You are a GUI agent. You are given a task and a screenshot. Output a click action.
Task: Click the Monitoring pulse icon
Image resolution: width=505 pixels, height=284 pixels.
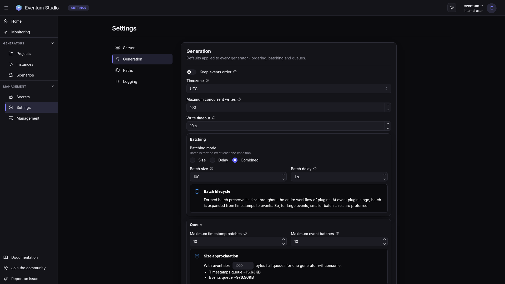pos(6,32)
